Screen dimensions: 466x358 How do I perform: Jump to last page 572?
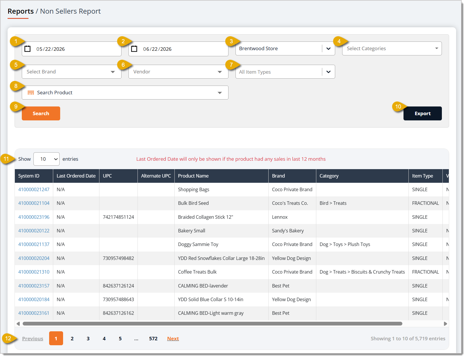tap(153, 339)
